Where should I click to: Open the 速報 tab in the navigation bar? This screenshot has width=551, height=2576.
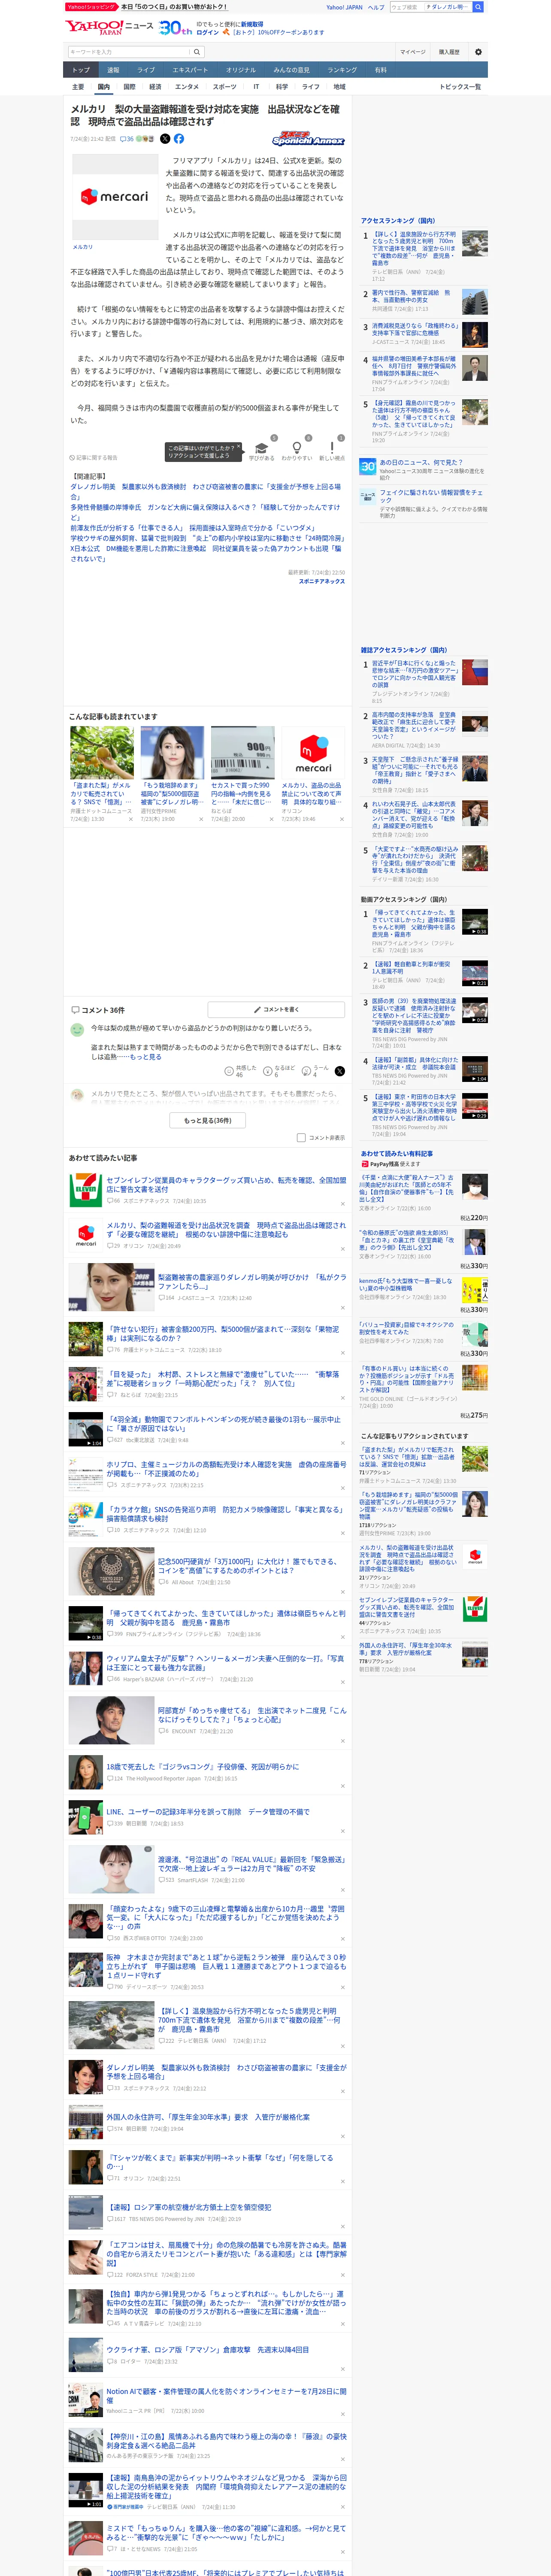pyautogui.click(x=113, y=70)
